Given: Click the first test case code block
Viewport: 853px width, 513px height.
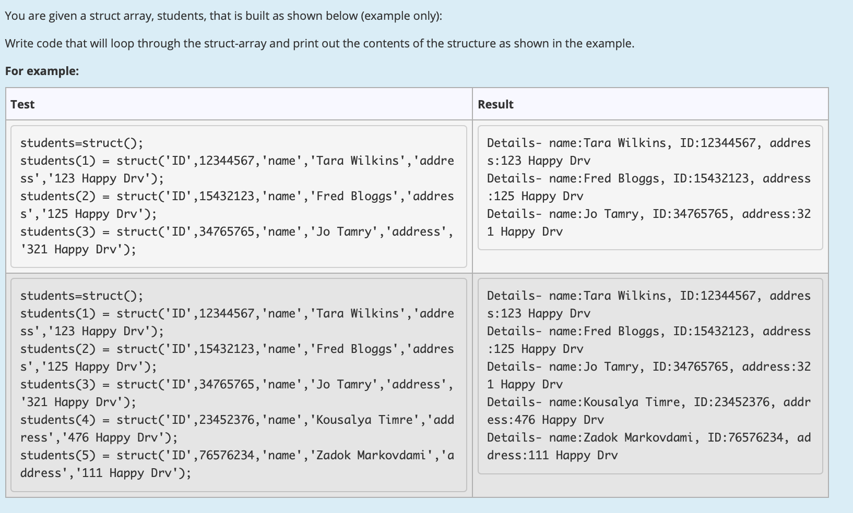Looking at the screenshot, I should click(238, 196).
